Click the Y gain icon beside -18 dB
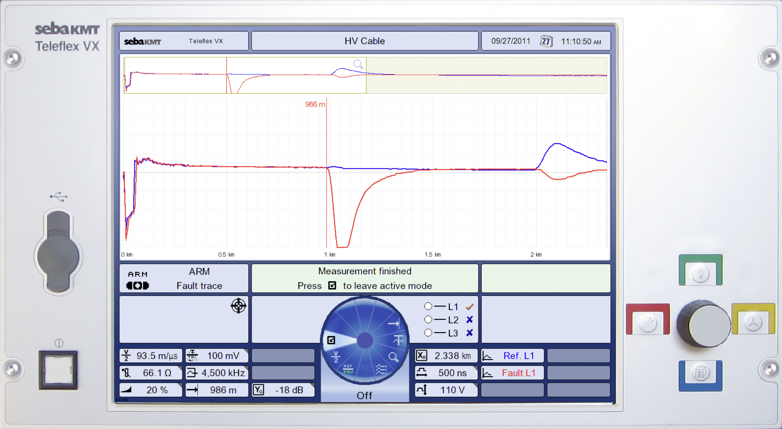Image resolution: width=782 pixels, height=429 pixels. pyautogui.click(x=258, y=390)
